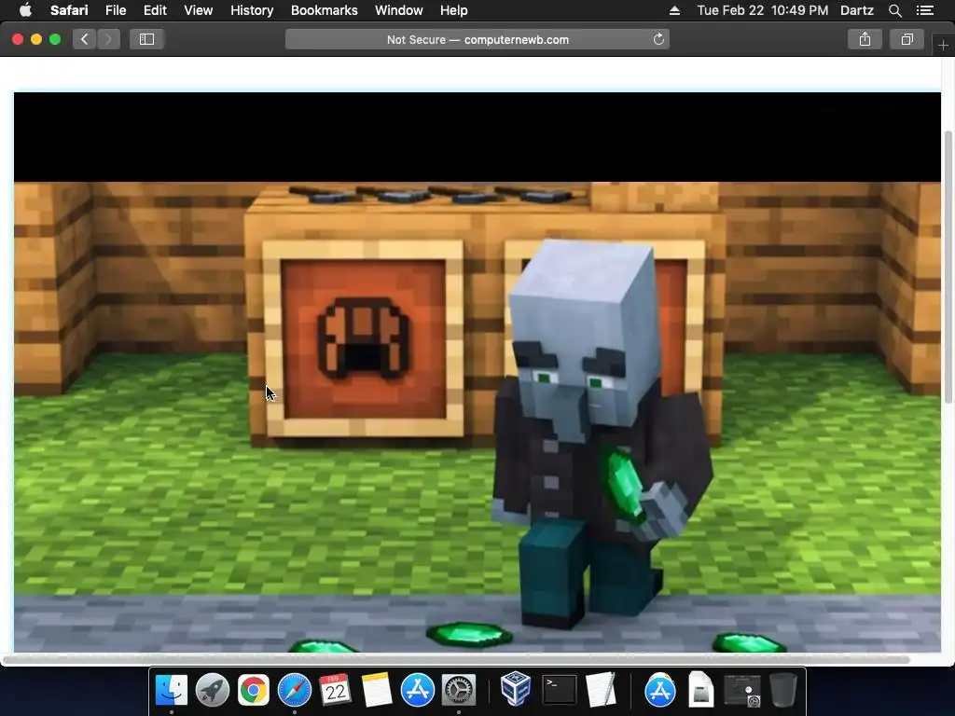This screenshot has height=716, width=955.
Task: Click the vertical page scrollbar
Action: tap(948, 267)
